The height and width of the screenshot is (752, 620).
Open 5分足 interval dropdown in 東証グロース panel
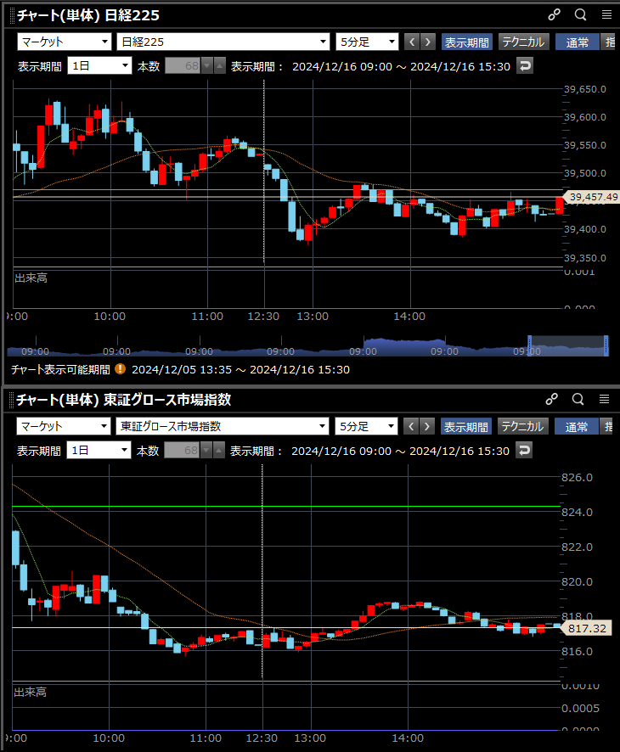pyautogui.click(x=366, y=426)
